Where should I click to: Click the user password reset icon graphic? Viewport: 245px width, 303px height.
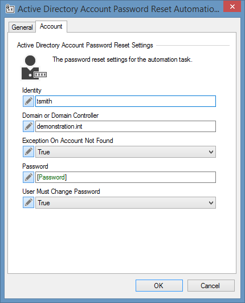click(34, 67)
